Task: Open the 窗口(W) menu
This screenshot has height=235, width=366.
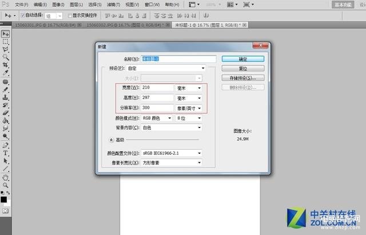Action: click(x=152, y=5)
